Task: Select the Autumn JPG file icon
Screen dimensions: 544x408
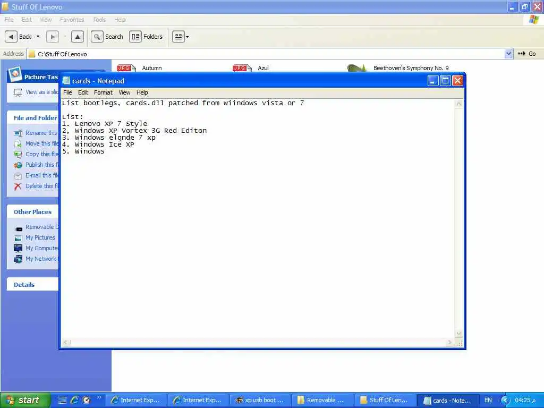Action: [126, 68]
